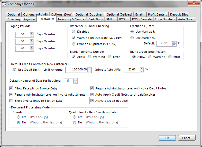This screenshot has width=202, height=147.
Task: Toggle the Use Credit Limit checkbox
Action: (x=15, y=70)
